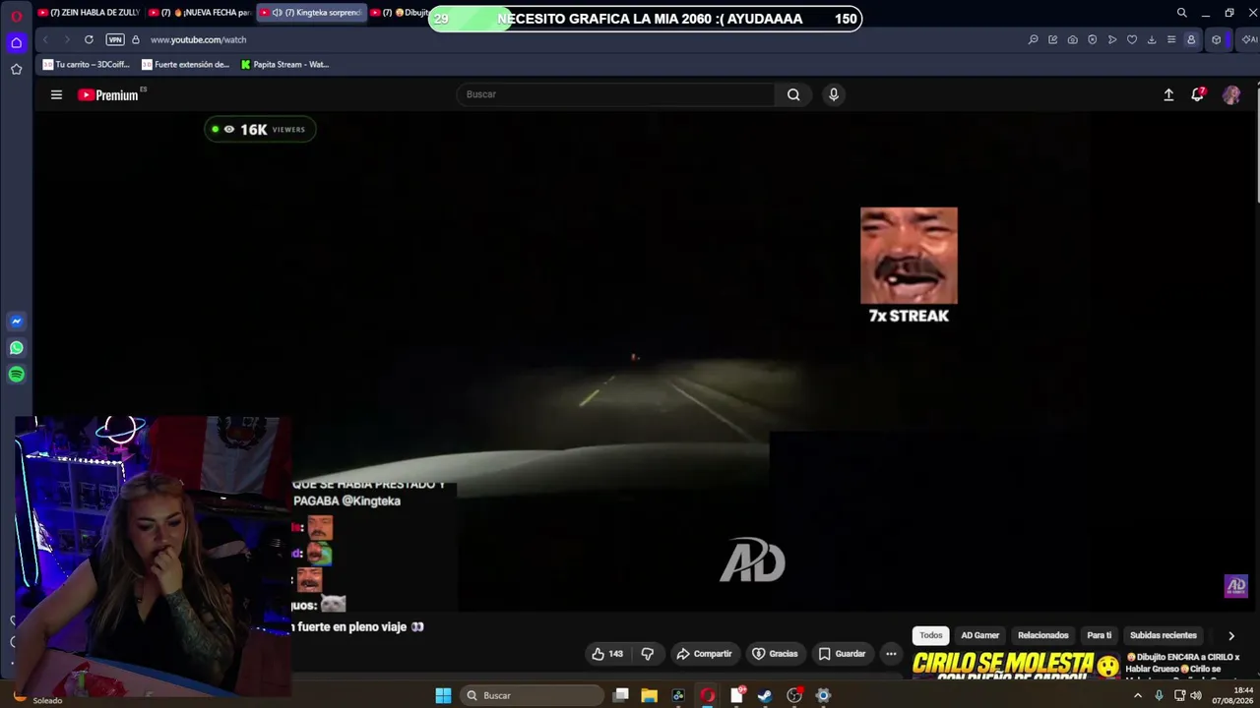The image size is (1260, 708).
Task: Add page to bookmarks with heart icon
Action: point(1131,39)
